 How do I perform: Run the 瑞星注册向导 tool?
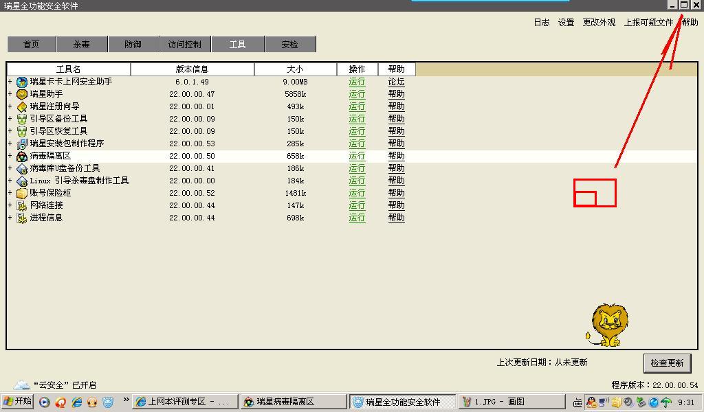coord(357,106)
